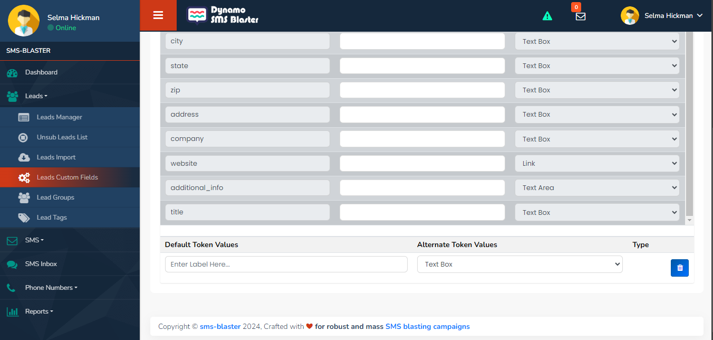This screenshot has height=340, width=713.
Task: Click the Dynamo SMS Blaster logo
Action: (x=223, y=15)
